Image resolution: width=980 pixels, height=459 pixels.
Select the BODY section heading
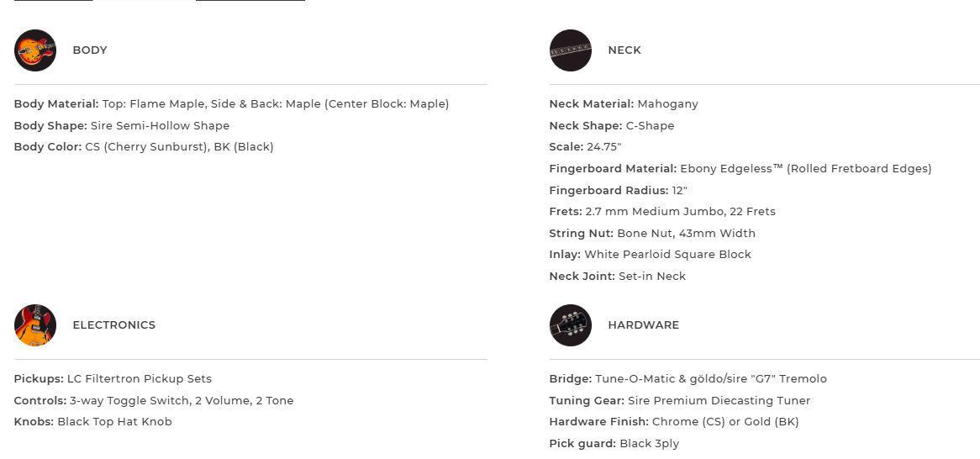click(90, 50)
